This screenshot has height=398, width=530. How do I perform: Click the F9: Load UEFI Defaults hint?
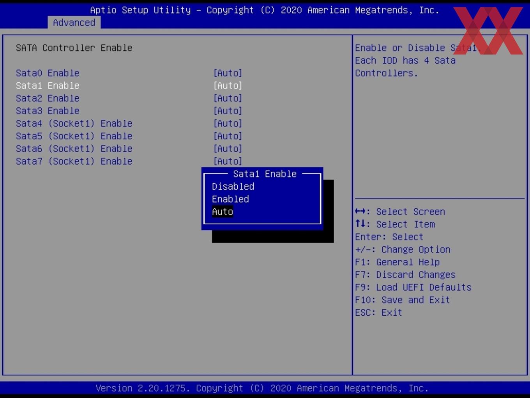coord(413,287)
